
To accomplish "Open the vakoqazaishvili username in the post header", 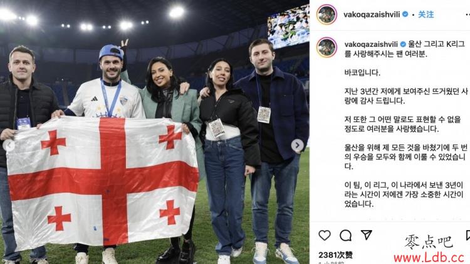I will (x=372, y=14).
